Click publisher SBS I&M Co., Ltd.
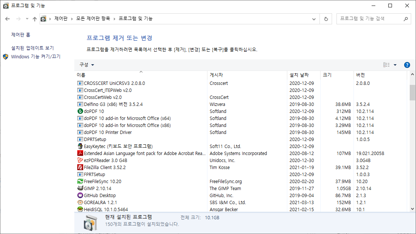Image resolution: width=416 pixels, height=234 pixels. (x=228, y=203)
